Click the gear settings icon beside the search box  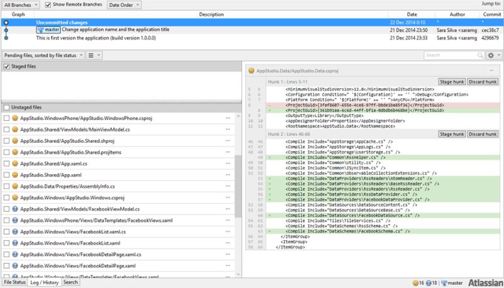click(x=491, y=55)
